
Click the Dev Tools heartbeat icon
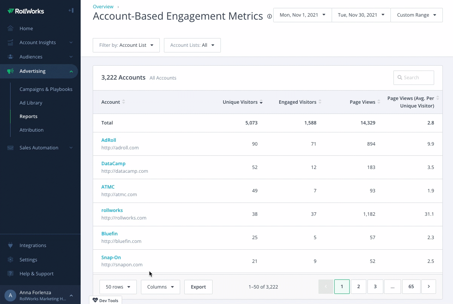(95, 301)
